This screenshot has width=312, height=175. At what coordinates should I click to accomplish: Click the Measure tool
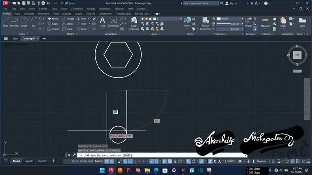pos(265,22)
